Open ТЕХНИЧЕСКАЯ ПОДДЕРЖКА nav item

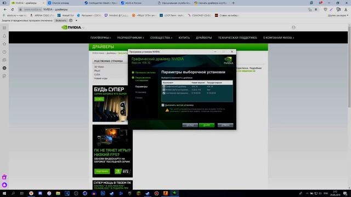(x=237, y=38)
